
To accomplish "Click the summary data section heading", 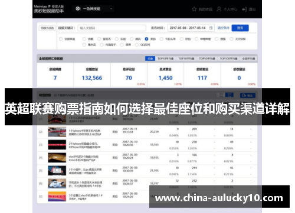I will point(51,58).
